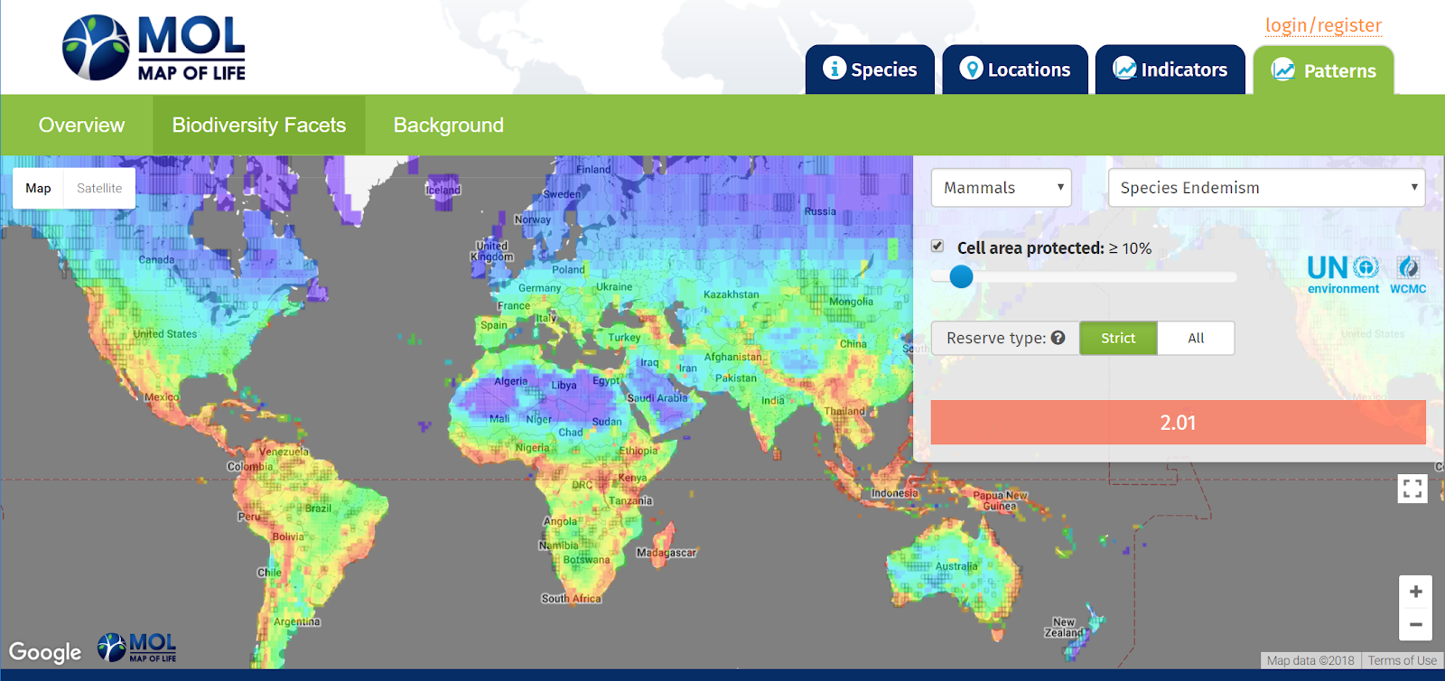Click the red 2.01 value bar

point(1179,423)
